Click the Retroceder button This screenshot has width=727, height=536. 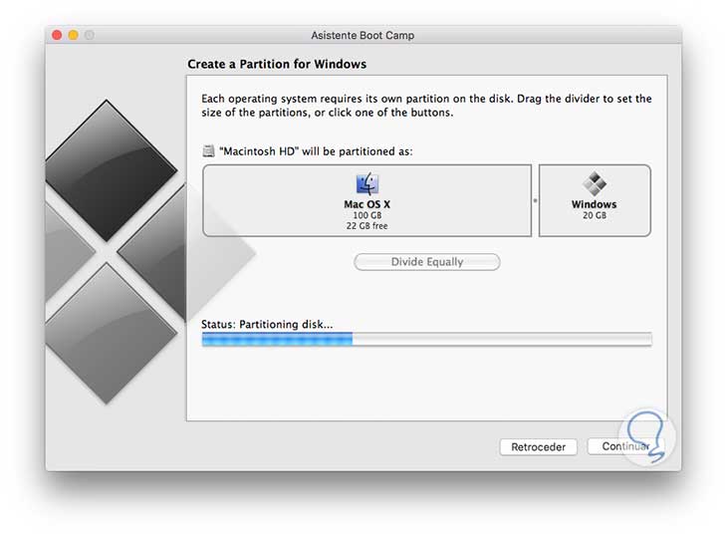click(x=539, y=447)
